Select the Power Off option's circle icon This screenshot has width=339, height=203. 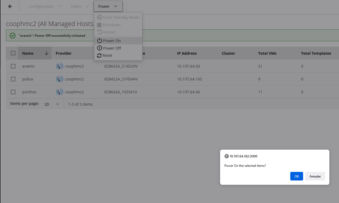99,48
